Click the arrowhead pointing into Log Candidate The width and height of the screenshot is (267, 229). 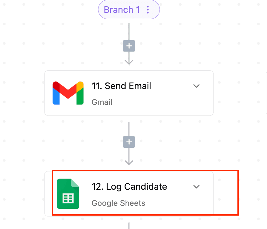click(129, 162)
